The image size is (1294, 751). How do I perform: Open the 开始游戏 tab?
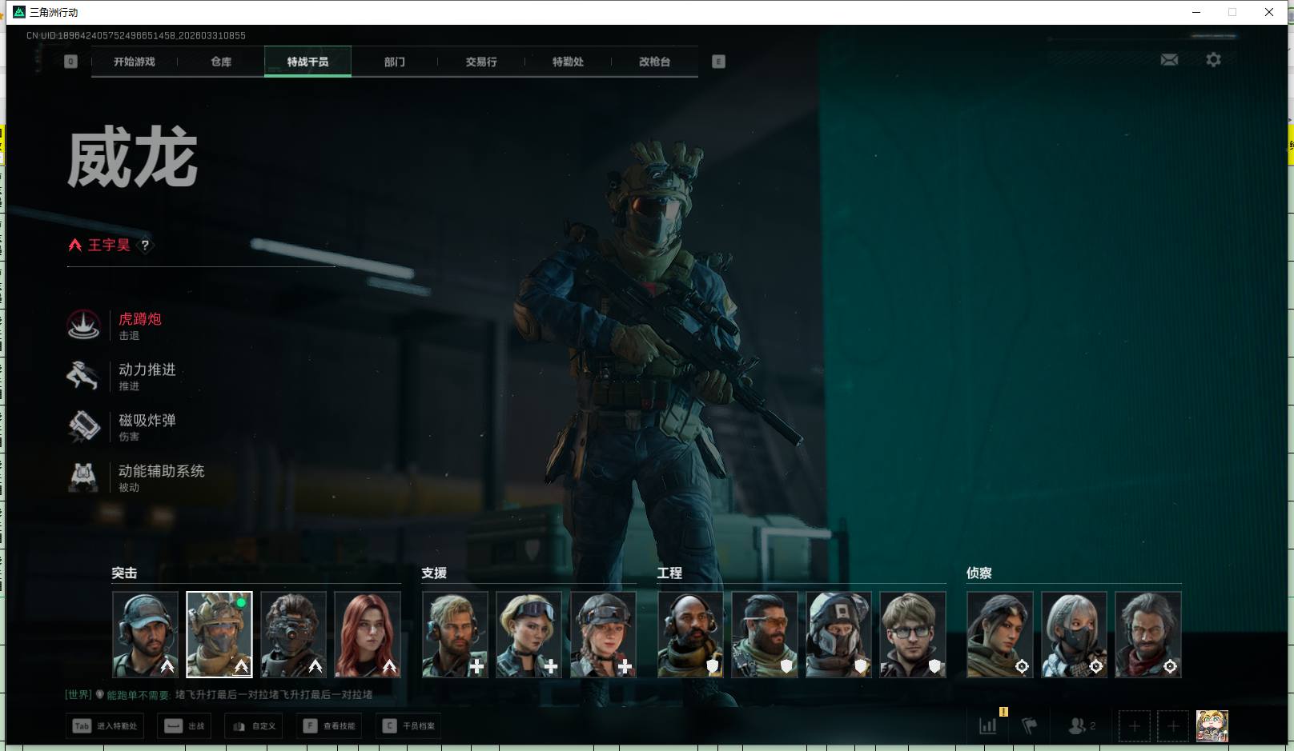(134, 62)
